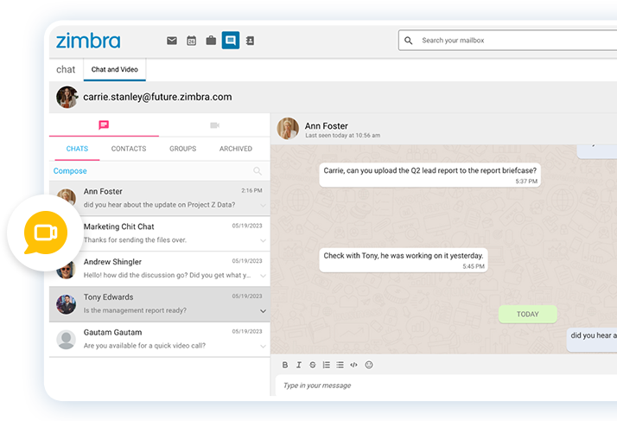Open Tony Edwards conversation
617x421 pixels.
pyautogui.click(x=160, y=304)
